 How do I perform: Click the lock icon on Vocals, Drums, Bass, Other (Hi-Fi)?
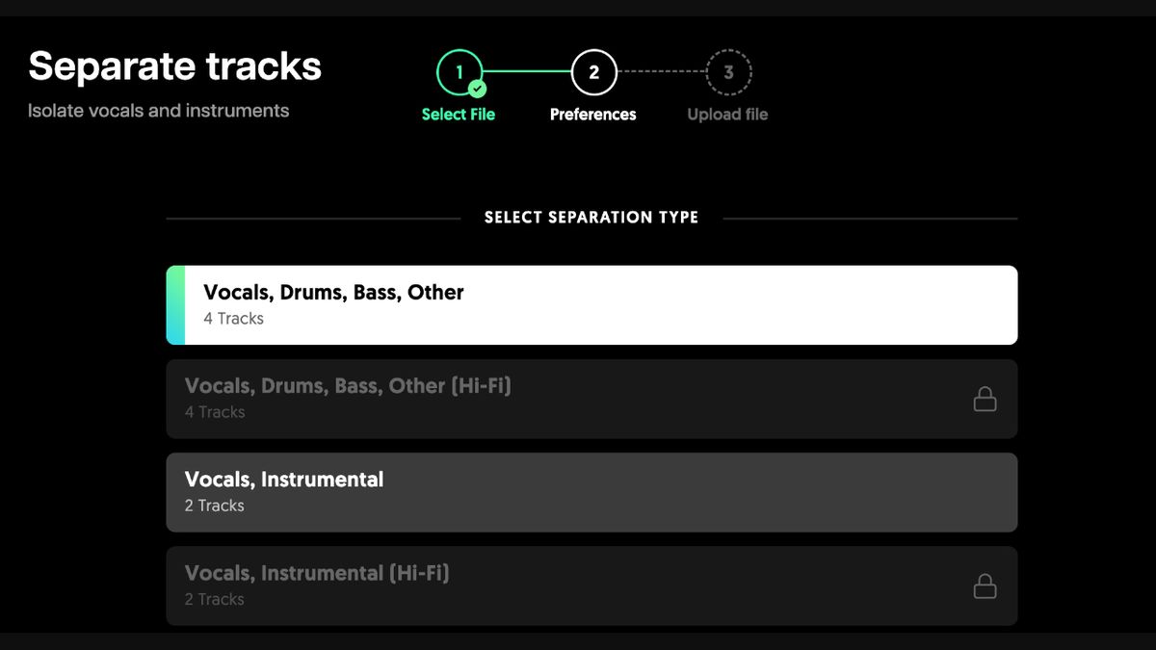click(985, 398)
